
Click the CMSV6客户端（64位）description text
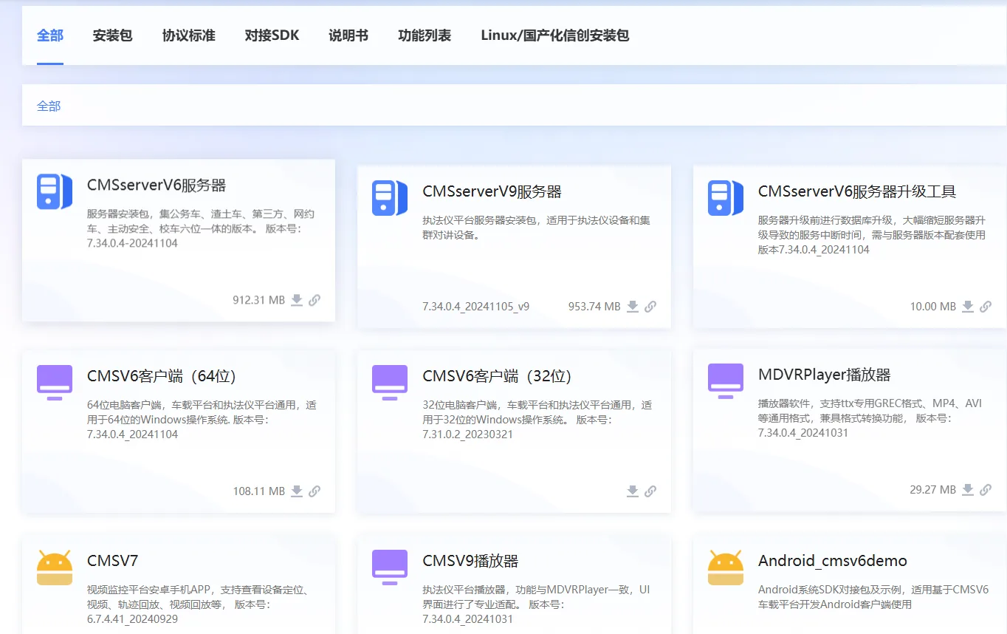click(202, 420)
